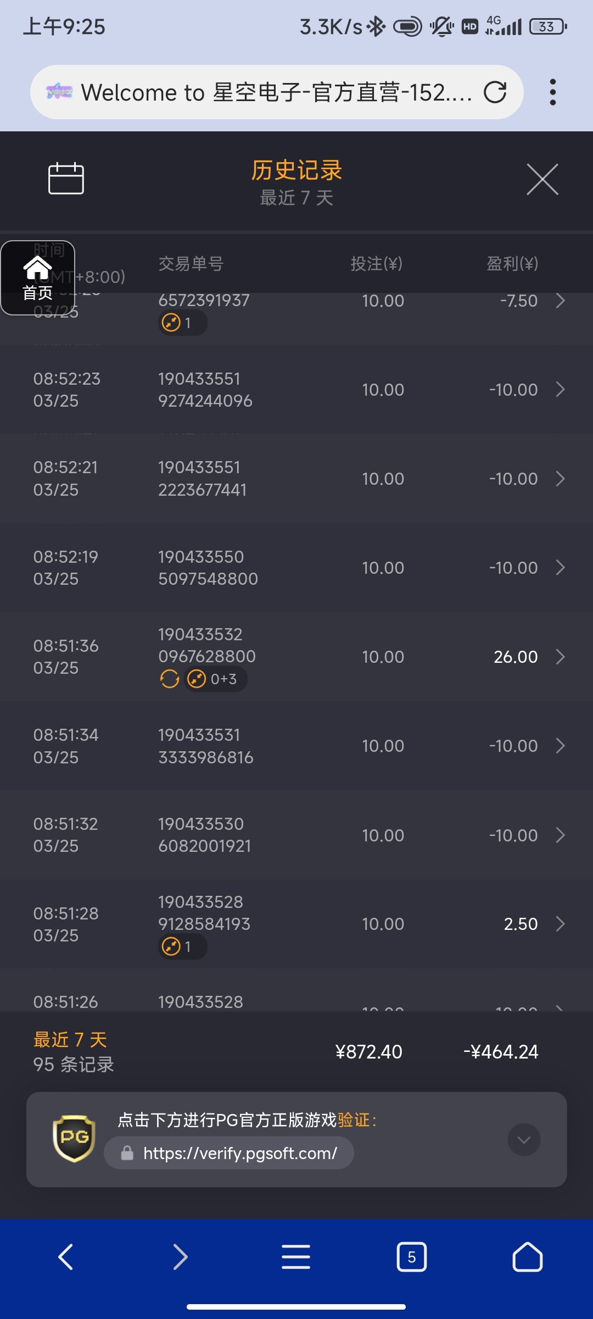This screenshot has width=593, height=1319.
Task: Tap the PG shield logo
Action: click(x=74, y=1138)
